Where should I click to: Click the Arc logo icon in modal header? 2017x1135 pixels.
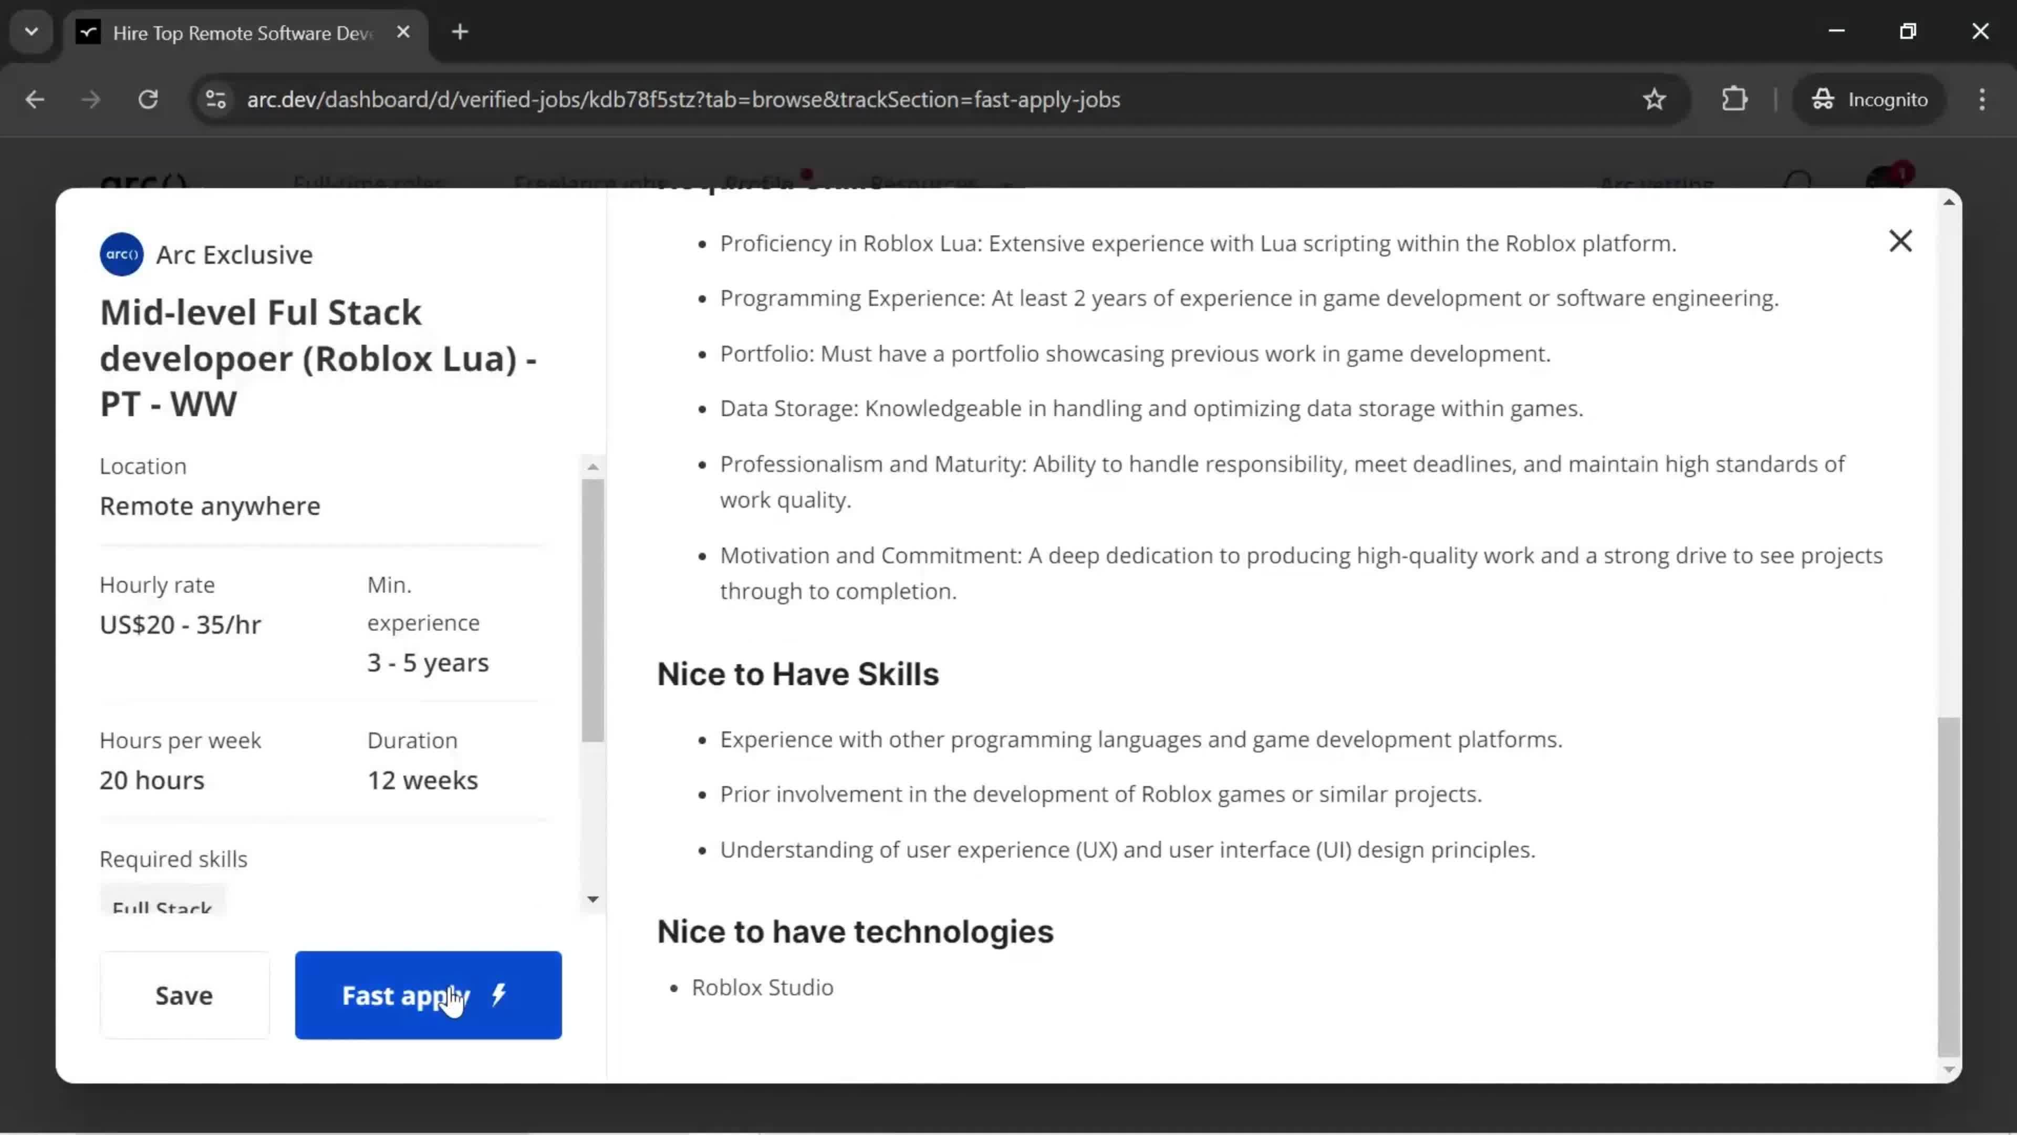click(122, 254)
